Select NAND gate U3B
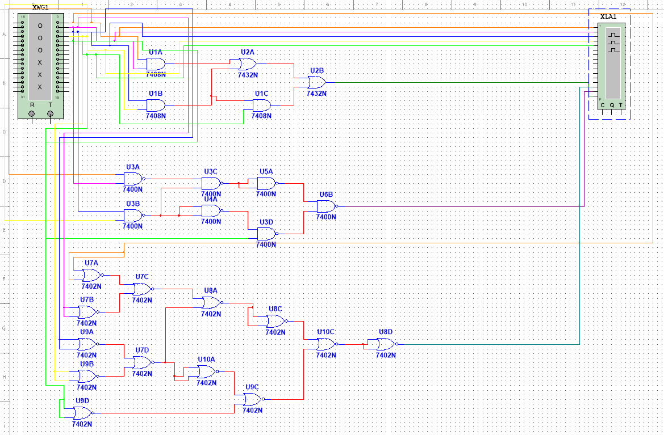664x435 pixels. pos(134,216)
